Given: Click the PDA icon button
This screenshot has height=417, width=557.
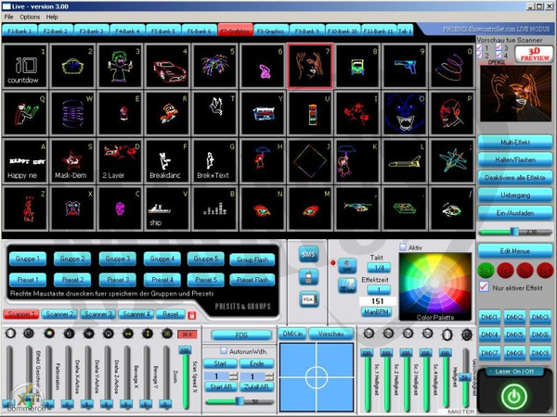Looking at the screenshot, I should (x=310, y=299).
